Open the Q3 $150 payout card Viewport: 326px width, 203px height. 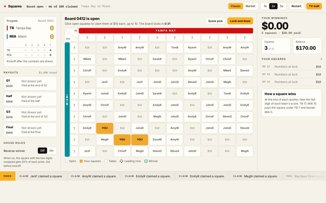pyautogui.click(x=30, y=114)
